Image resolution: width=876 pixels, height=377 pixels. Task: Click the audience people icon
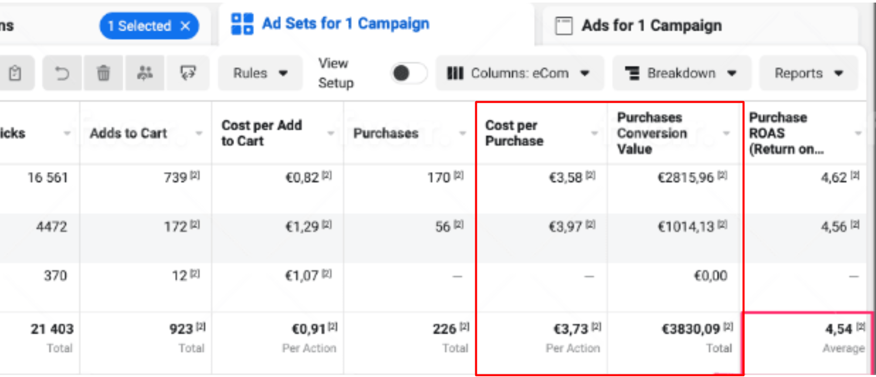(x=145, y=73)
